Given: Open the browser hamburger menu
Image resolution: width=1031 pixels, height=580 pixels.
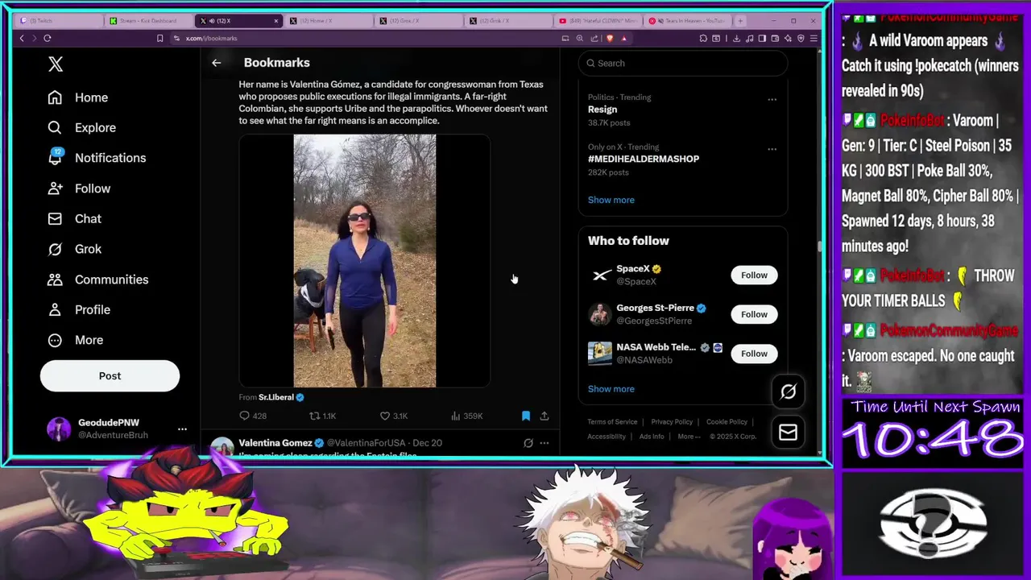Looking at the screenshot, I should 814,38.
